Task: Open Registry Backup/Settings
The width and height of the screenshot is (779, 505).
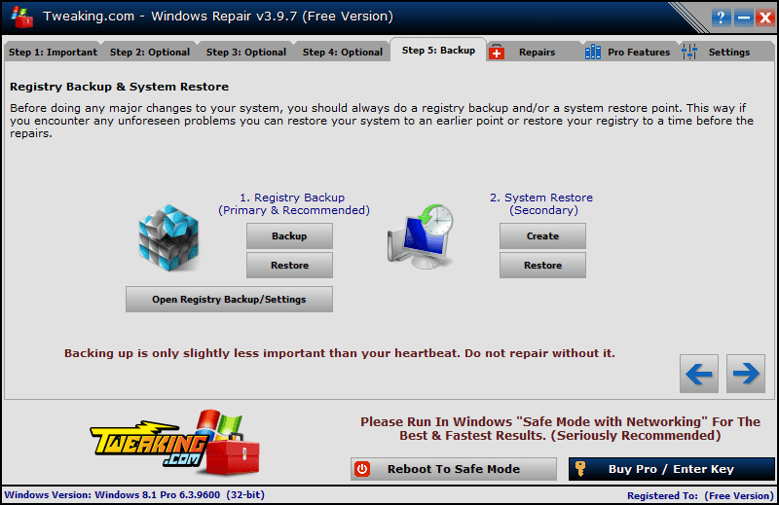Action: click(229, 300)
